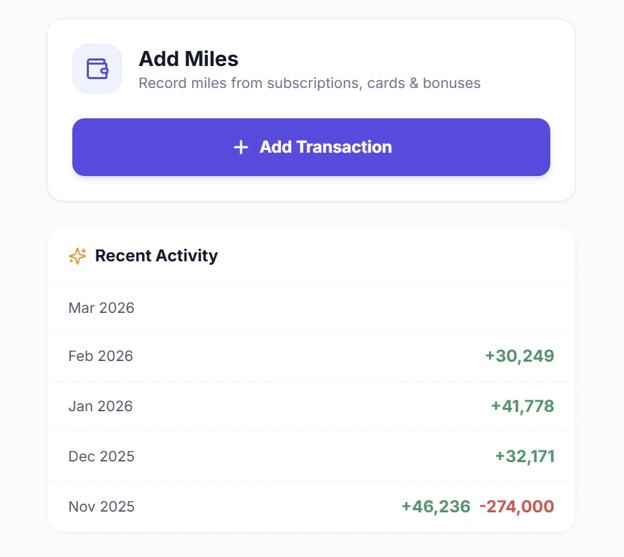Click the plus icon inside Add Transaction button
Image resolution: width=624 pixels, height=557 pixels.
pos(240,146)
